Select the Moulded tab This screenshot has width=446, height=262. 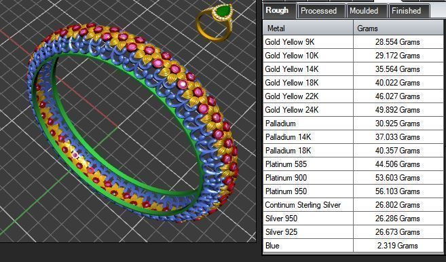pyautogui.click(x=367, y=11)
